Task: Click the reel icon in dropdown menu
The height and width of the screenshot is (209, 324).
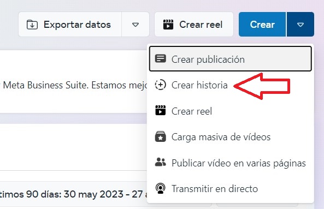Action: tap(160, 110)
